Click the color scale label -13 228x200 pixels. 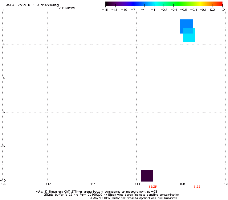click(x=114, y=10)
